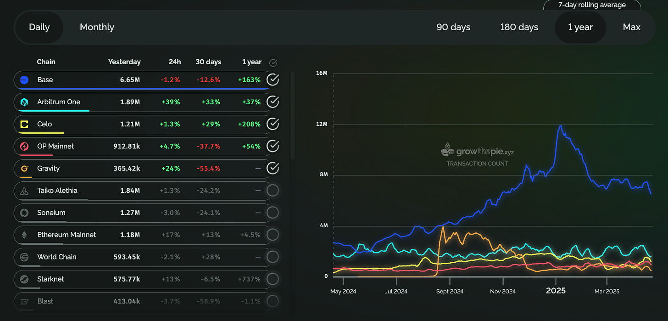Enable Starknet on the chart
The height and width of the screenshot is (321, 668).
[x=273, y=279]
